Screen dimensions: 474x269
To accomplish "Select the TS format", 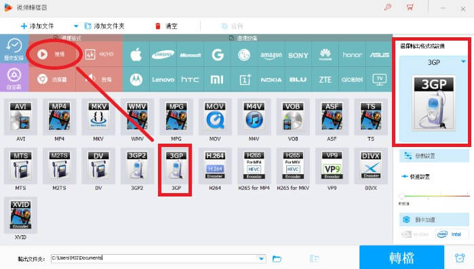I will (371, 117).
